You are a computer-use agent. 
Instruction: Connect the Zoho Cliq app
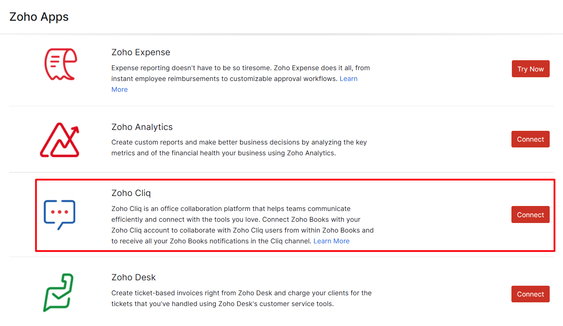click(x=530, y=215)
